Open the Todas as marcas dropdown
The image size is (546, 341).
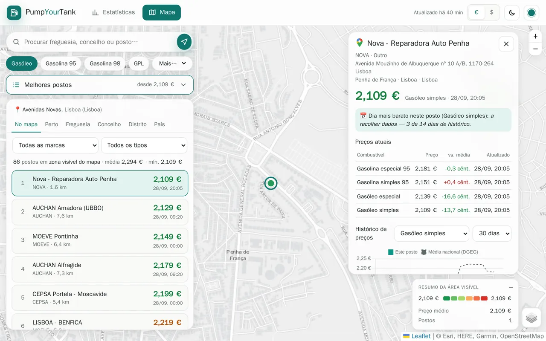[x=55, y=145]
